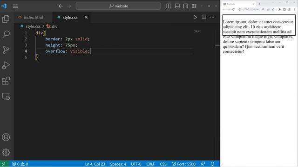Close the 'Bro Code' browser tab
The image size is (298, 167).
(253, 4)
